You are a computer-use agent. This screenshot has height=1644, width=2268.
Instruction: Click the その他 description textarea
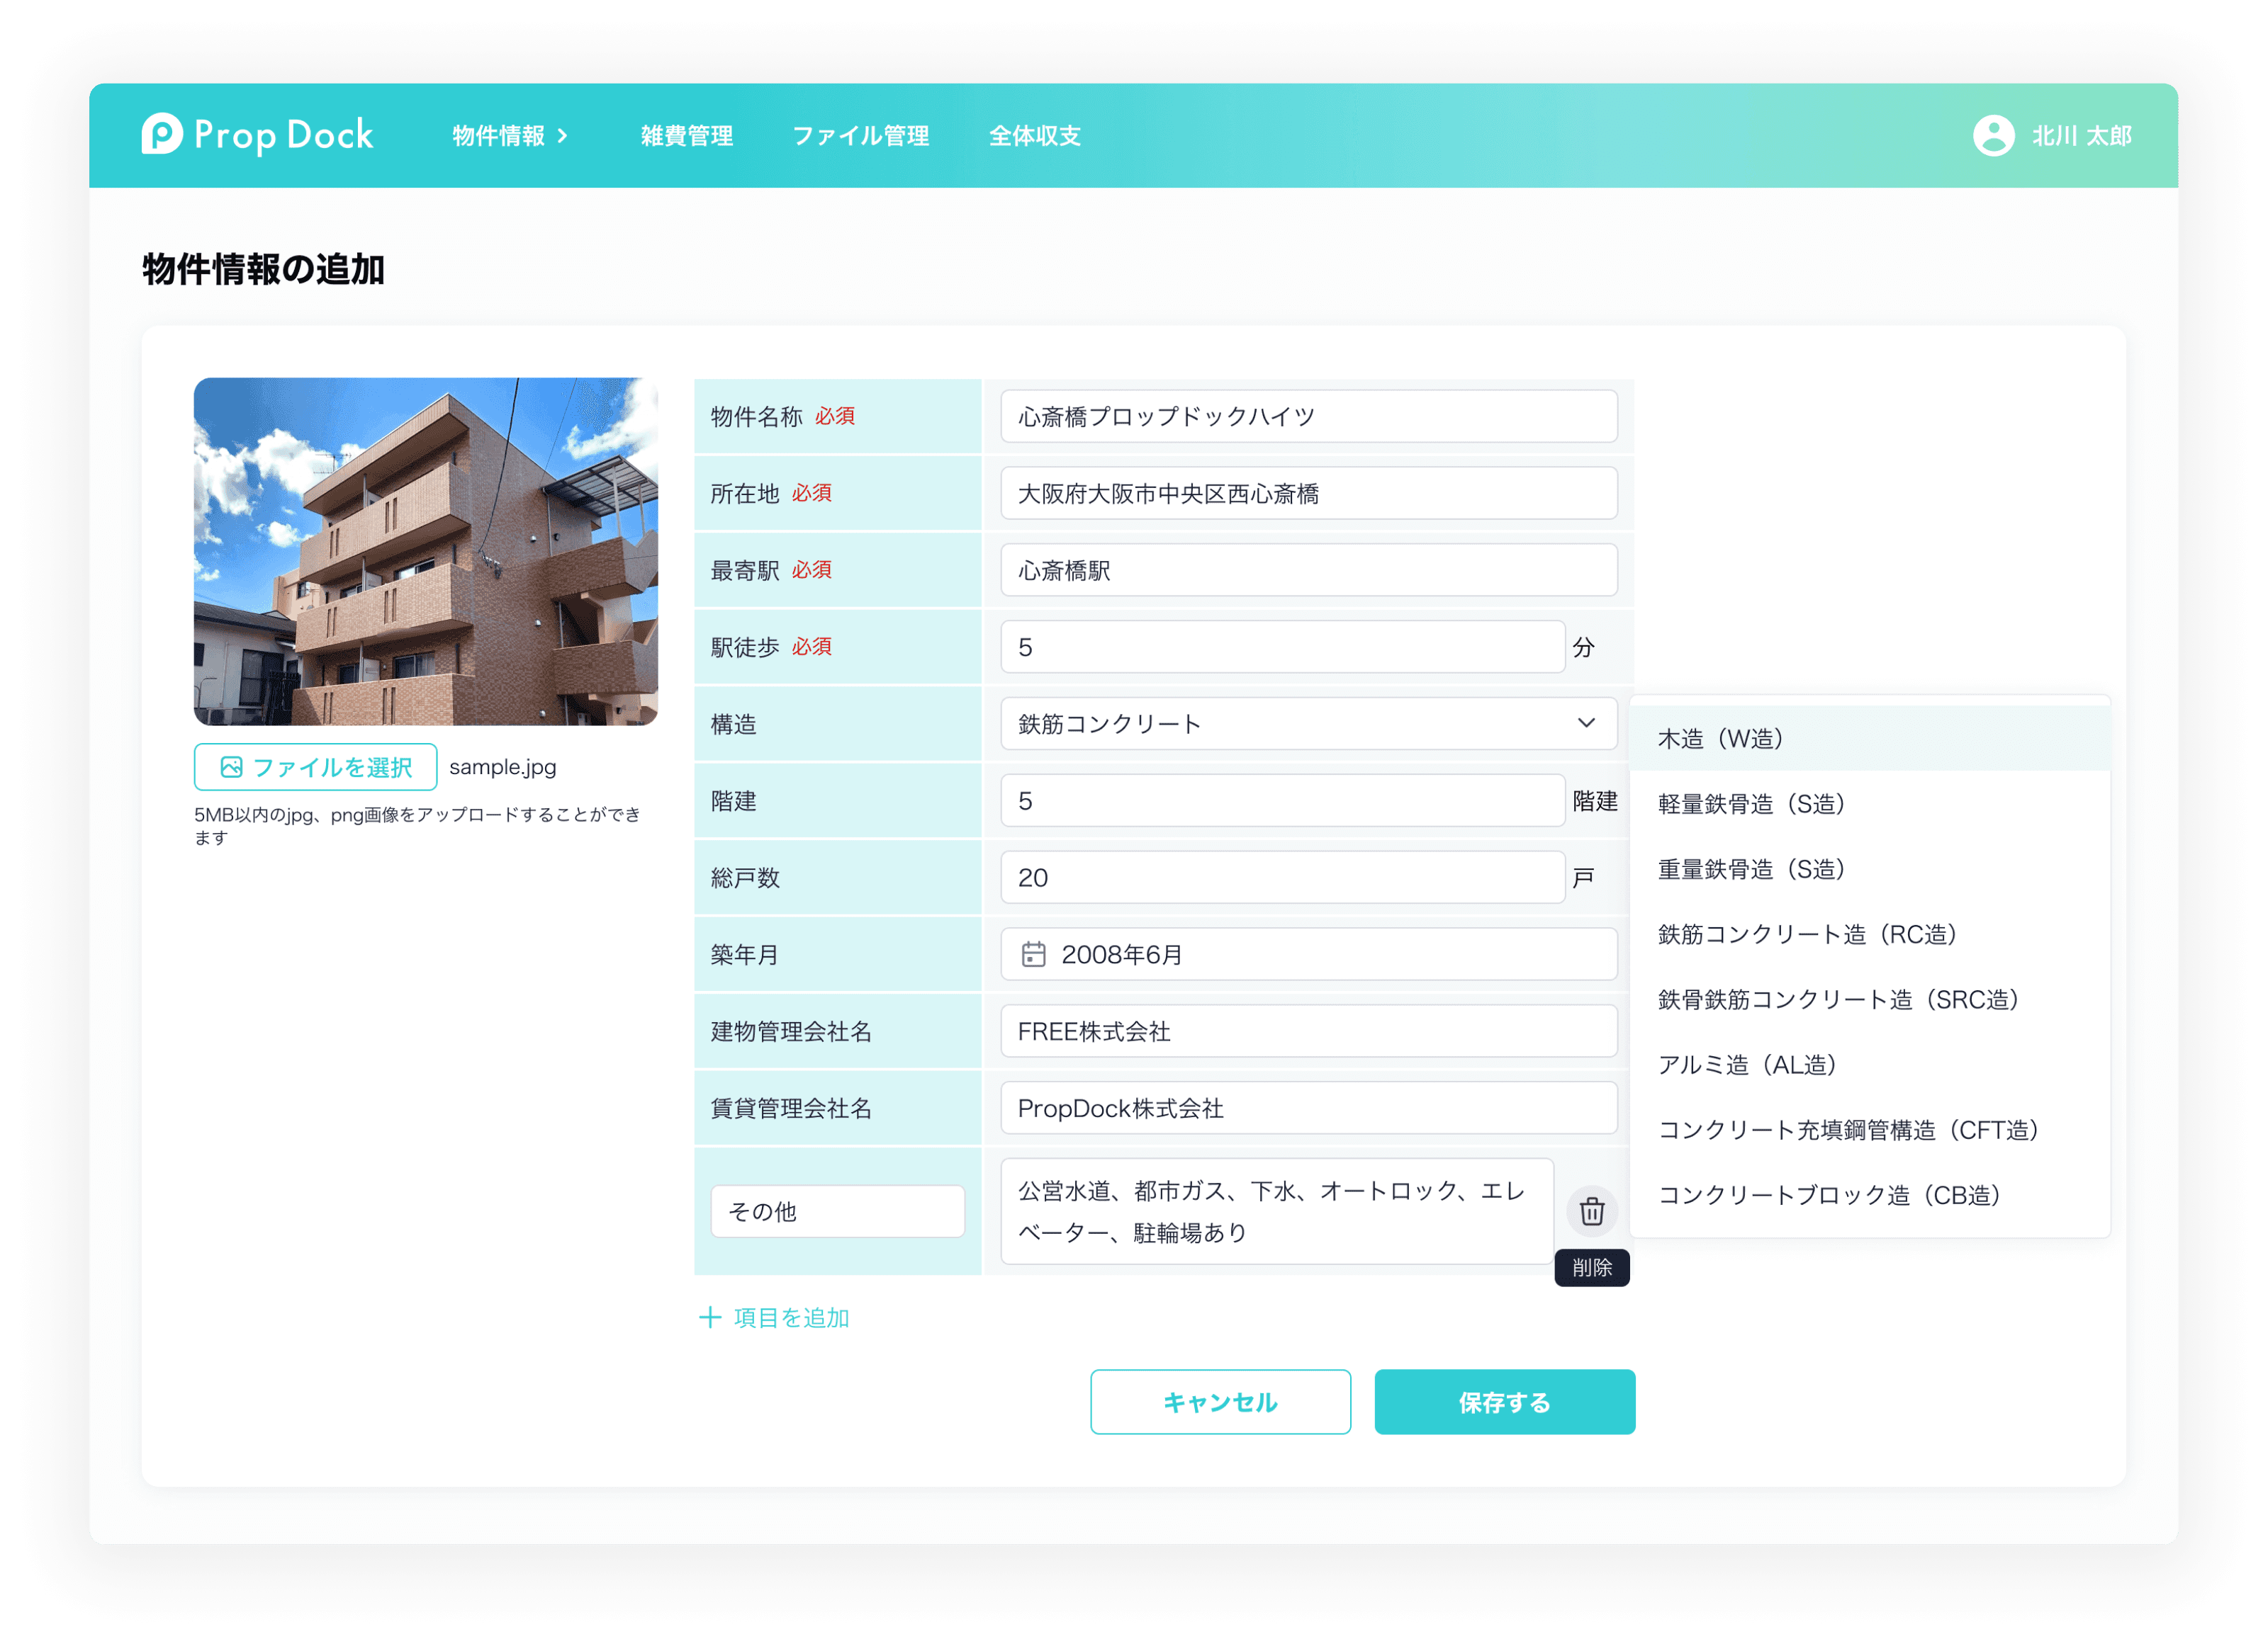pos(1276,1211)
